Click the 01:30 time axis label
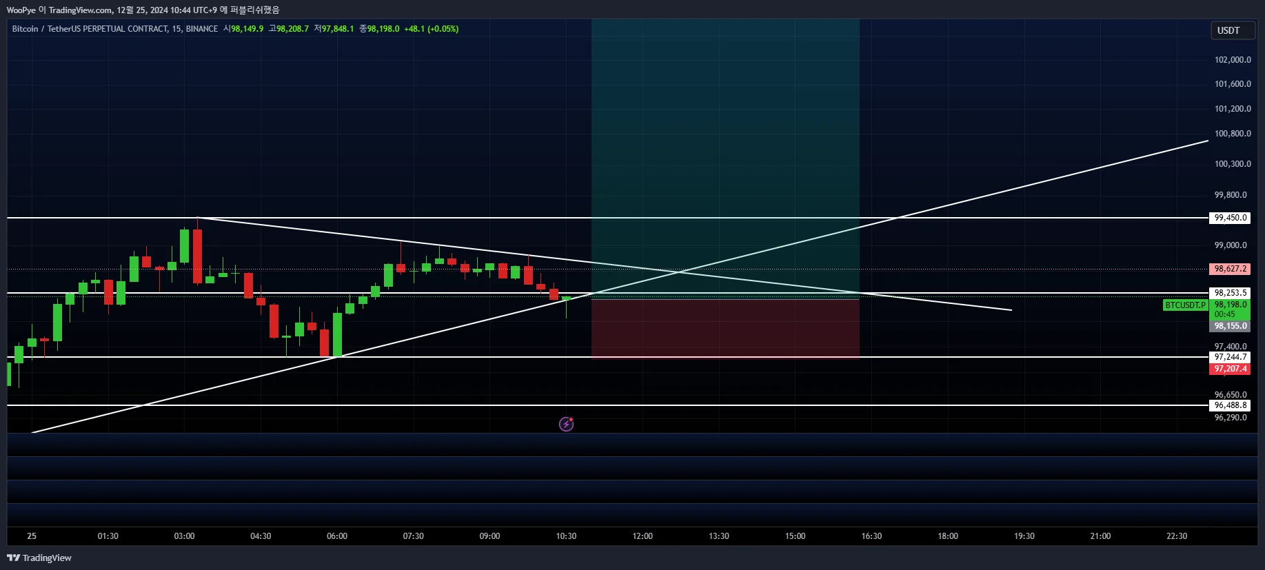Viewport: 1265px width, 570px height. point(108,536)
